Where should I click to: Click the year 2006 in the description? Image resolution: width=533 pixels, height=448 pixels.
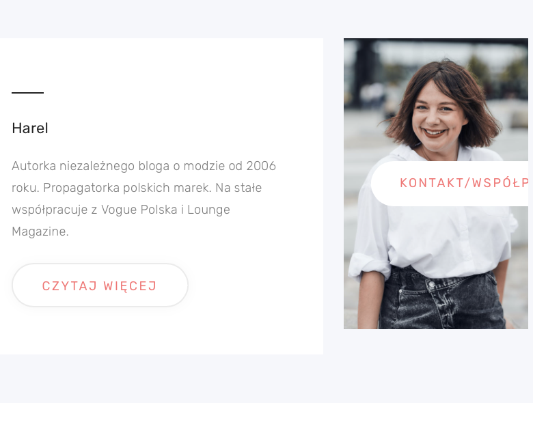(261, 166)
